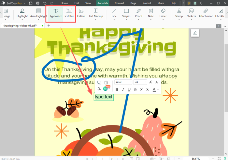228x160 pixels.
Task: Open the Edit tab
Action: tap(77, 3)
